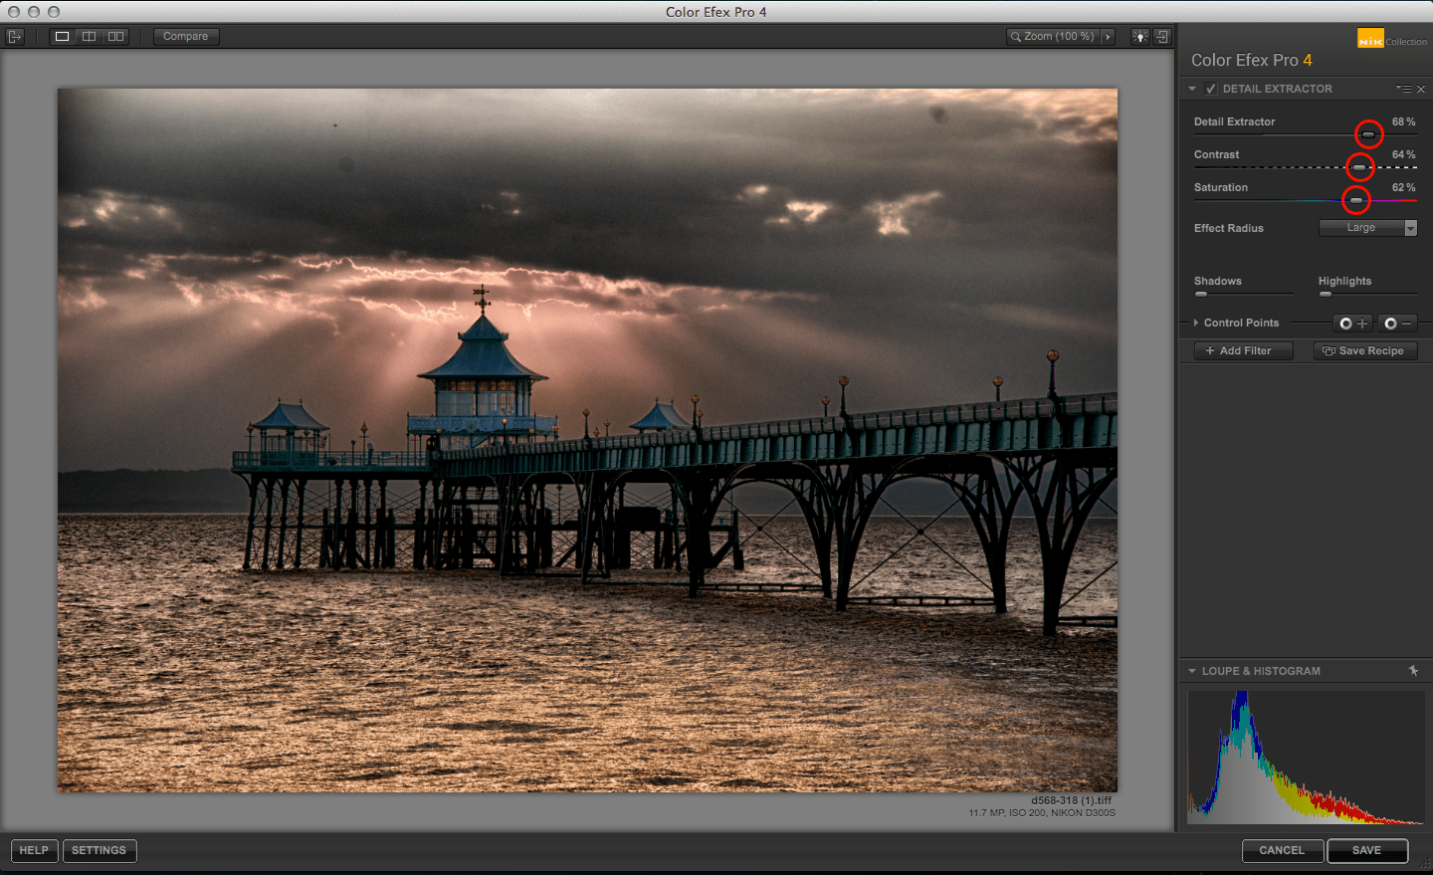Screen dimensions: 1433x875
Task: Open the Detail Extractor options menu
Action: [x=1403, y=90]
